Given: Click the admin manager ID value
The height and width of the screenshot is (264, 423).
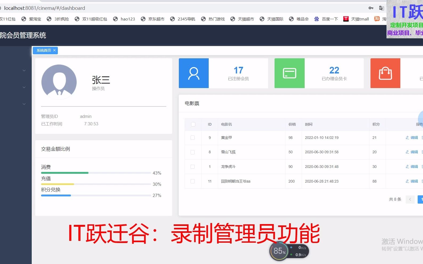Looking at the screenshot, I should coord(86,116).
